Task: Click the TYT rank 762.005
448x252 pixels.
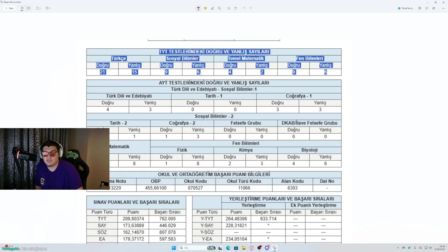Action: pyautogui.click(x=167, y=219)
